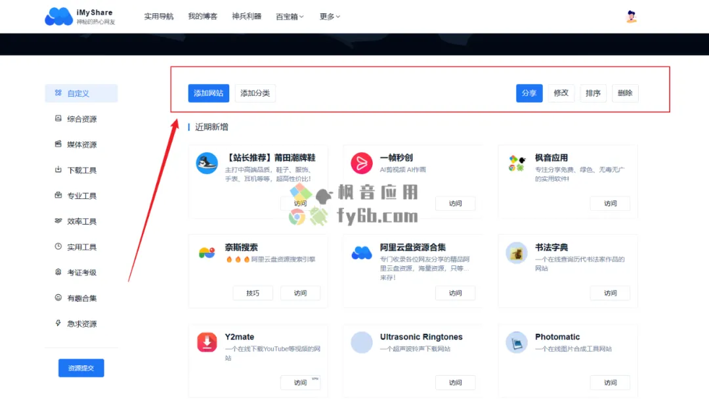
Task: Click 访问 on the Photomatic card
Action: [610, 382]
